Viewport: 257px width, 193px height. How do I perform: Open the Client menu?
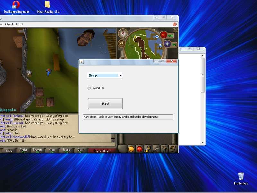9,24
